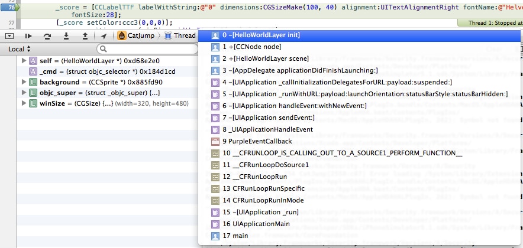Expand the winSize variable row
This screenshot has height=248, width=523.
pyautogui.click(x=24, y=103)
